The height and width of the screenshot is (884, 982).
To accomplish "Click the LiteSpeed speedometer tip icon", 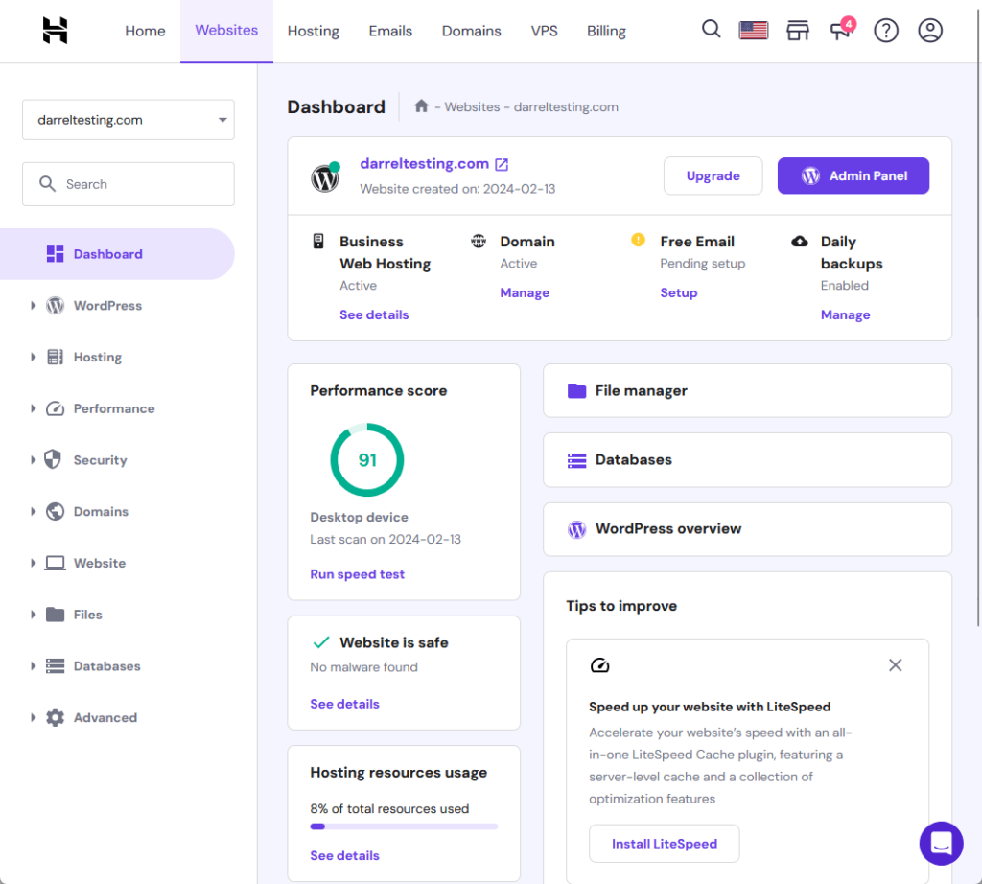I will [600, 664].
